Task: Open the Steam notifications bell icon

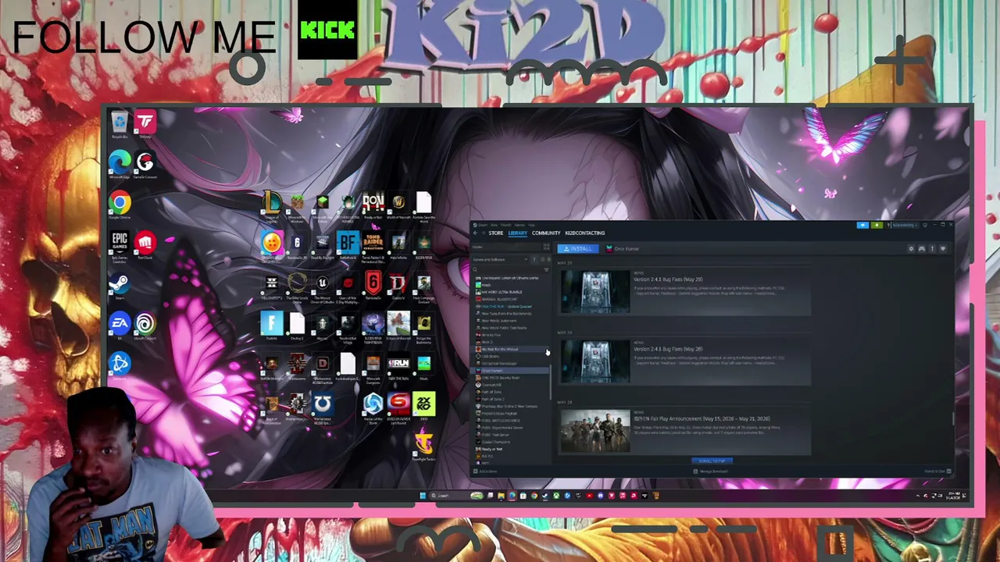Action: (877, 226)
